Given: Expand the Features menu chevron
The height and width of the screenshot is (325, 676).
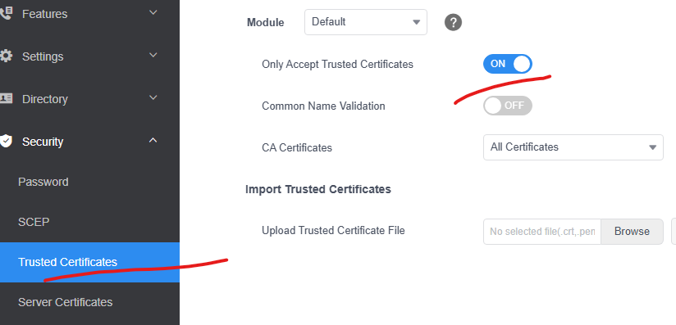Looking at the screenshot, I should coord(153,12).
